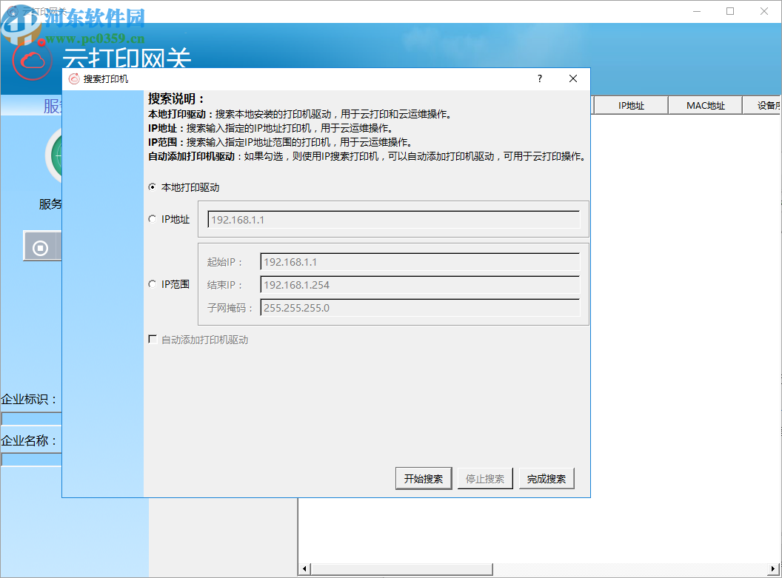Click the help question mark on search dialog

[x=539, y=78]
